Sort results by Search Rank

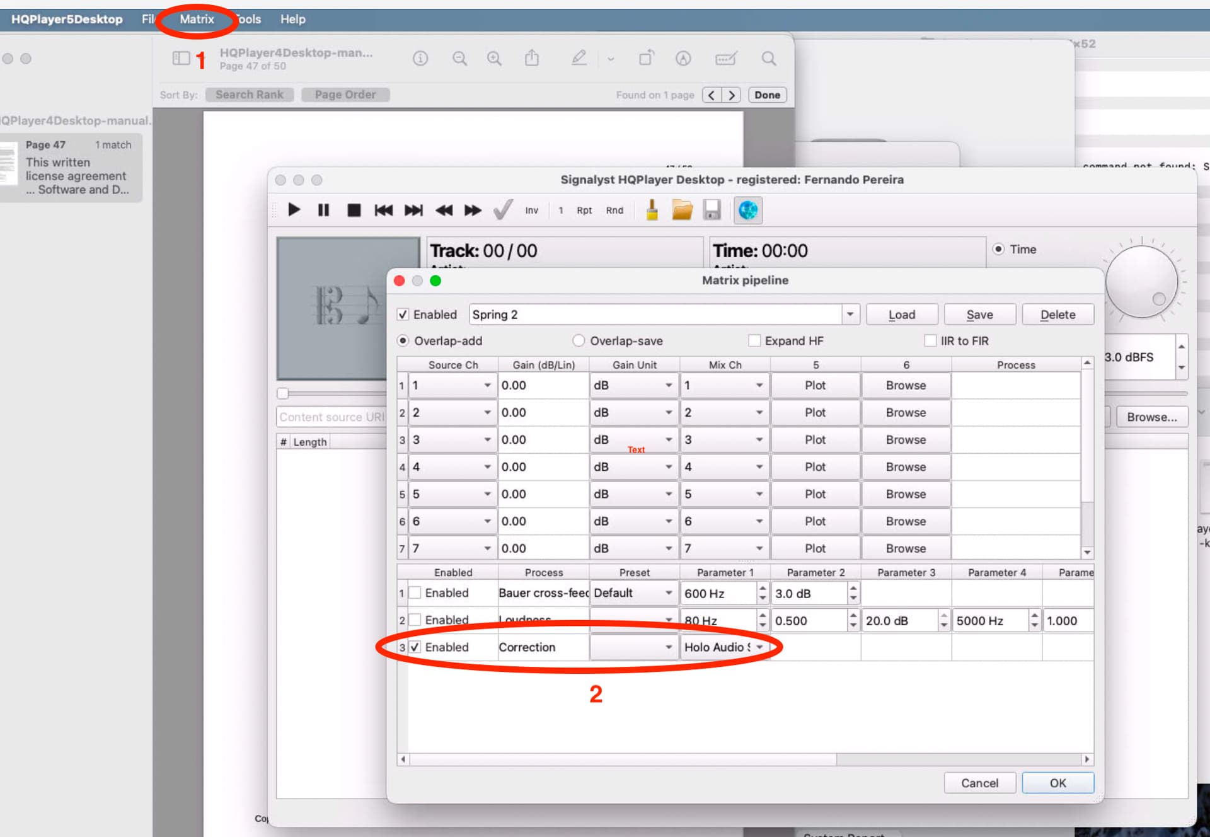tap(250, 95)
